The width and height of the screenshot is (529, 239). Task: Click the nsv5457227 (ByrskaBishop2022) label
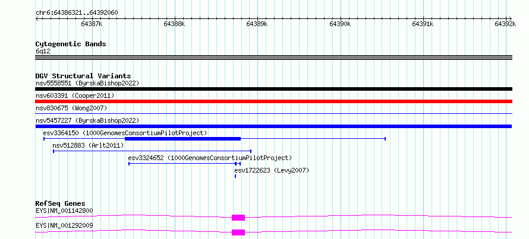[87, 120]
